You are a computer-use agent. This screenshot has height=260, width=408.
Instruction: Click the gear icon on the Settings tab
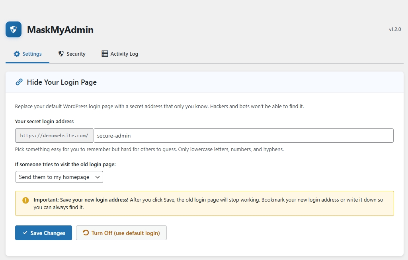tap(17, 54)
